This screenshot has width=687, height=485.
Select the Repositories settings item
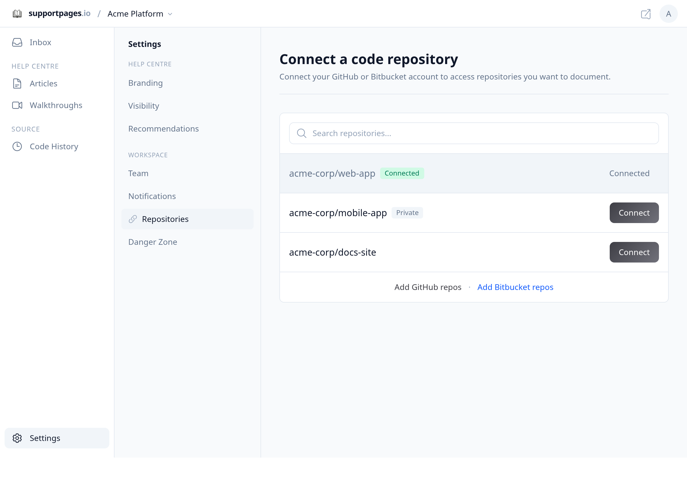[x=187, y=219]
